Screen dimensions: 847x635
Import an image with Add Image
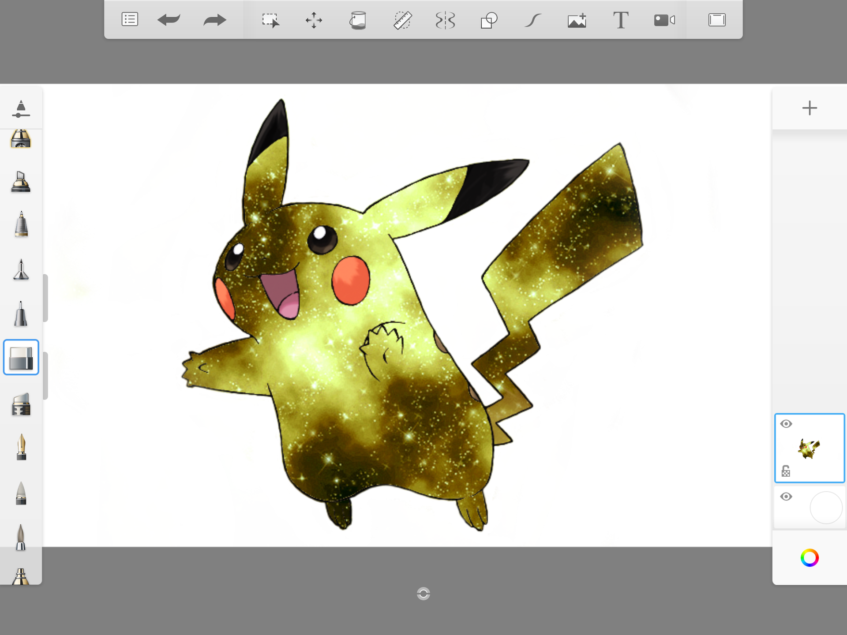point(577,20)
